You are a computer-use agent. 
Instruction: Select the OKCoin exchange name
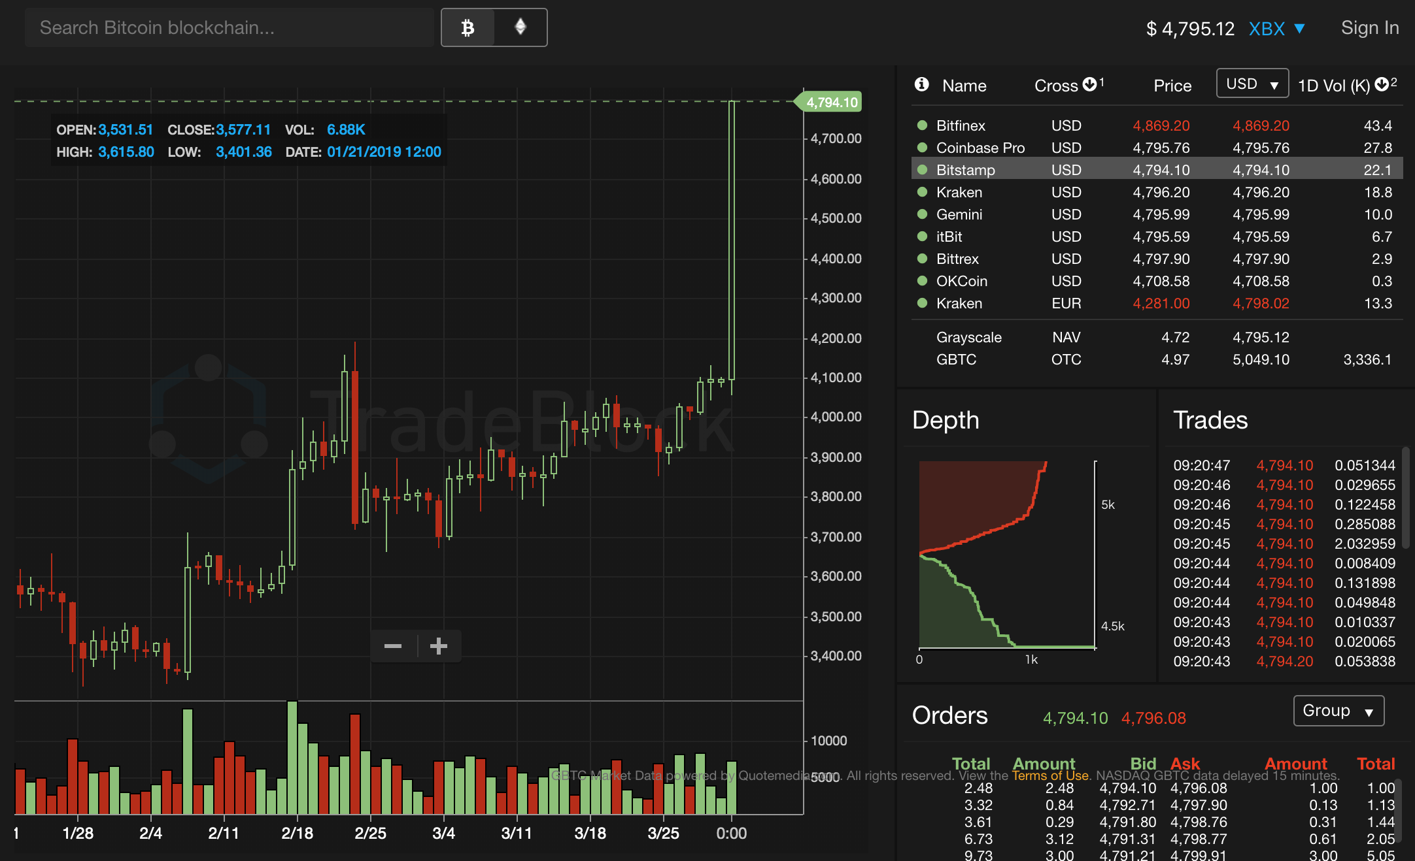tap(962, 281)
